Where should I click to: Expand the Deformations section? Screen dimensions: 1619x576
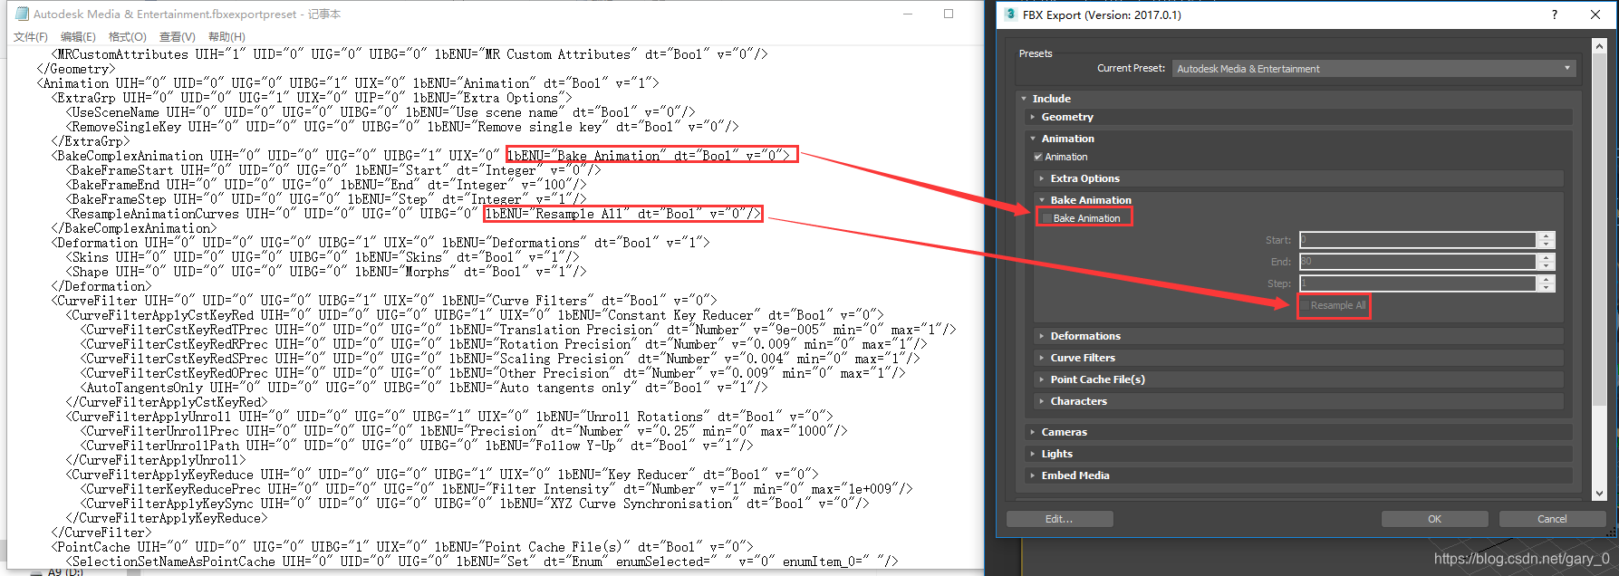click(1042, 336)
